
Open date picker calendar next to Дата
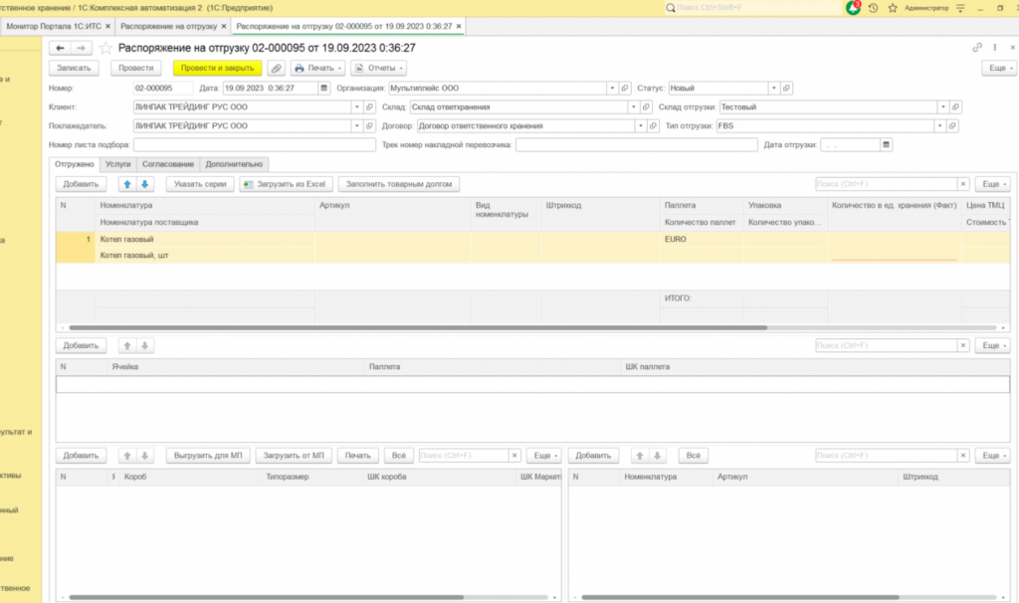[x=323, y=88]
